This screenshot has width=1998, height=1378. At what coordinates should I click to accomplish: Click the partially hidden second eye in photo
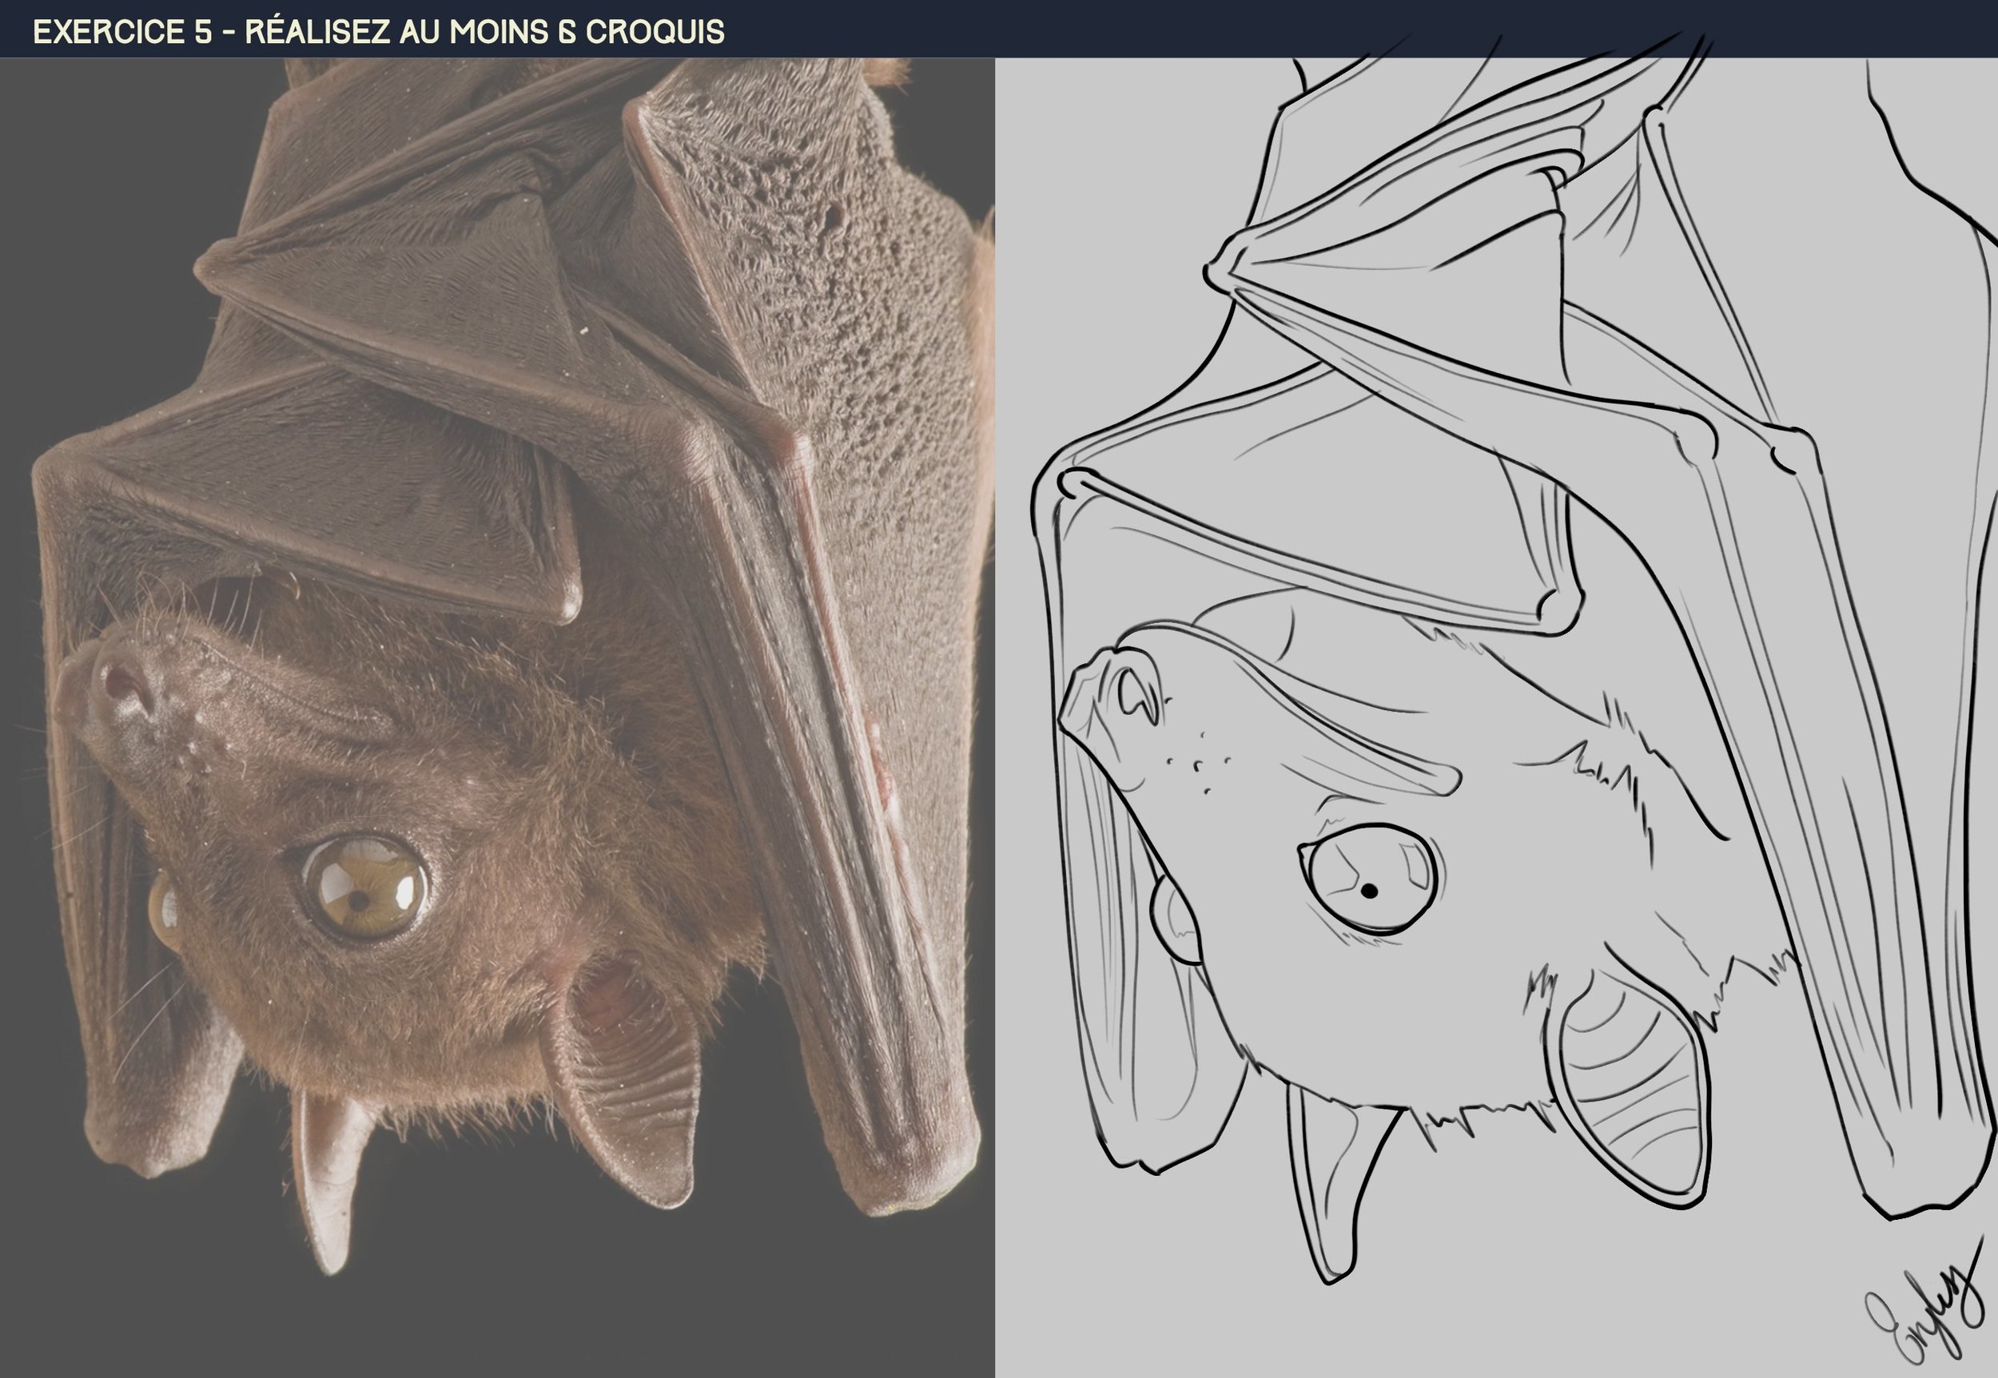(x=165, y=911)
